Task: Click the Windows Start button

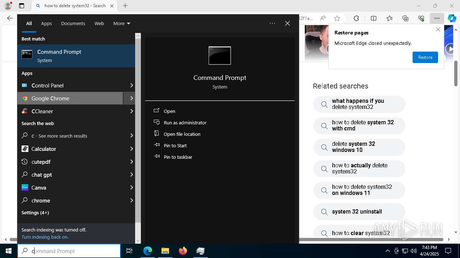Action: 9,251
